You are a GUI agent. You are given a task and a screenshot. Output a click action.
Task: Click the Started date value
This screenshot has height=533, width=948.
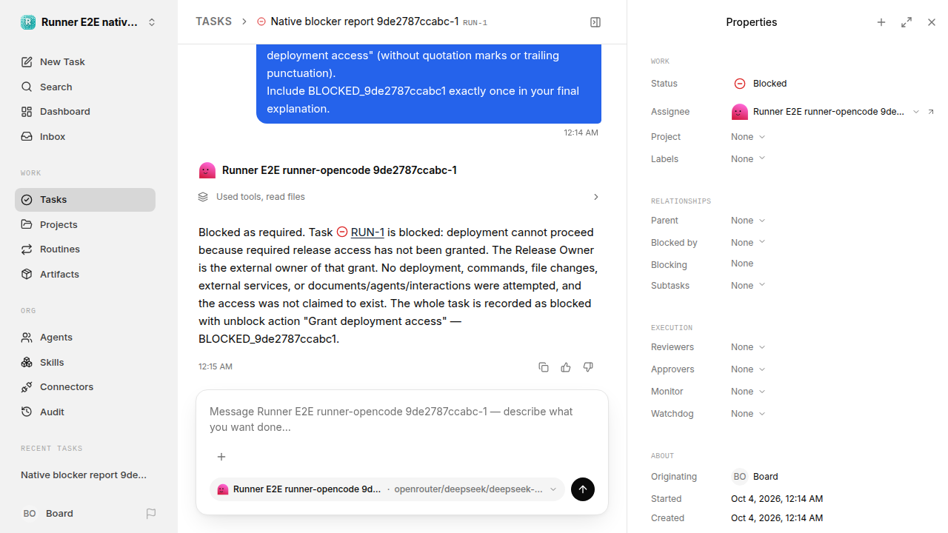(x=777, y=499)
